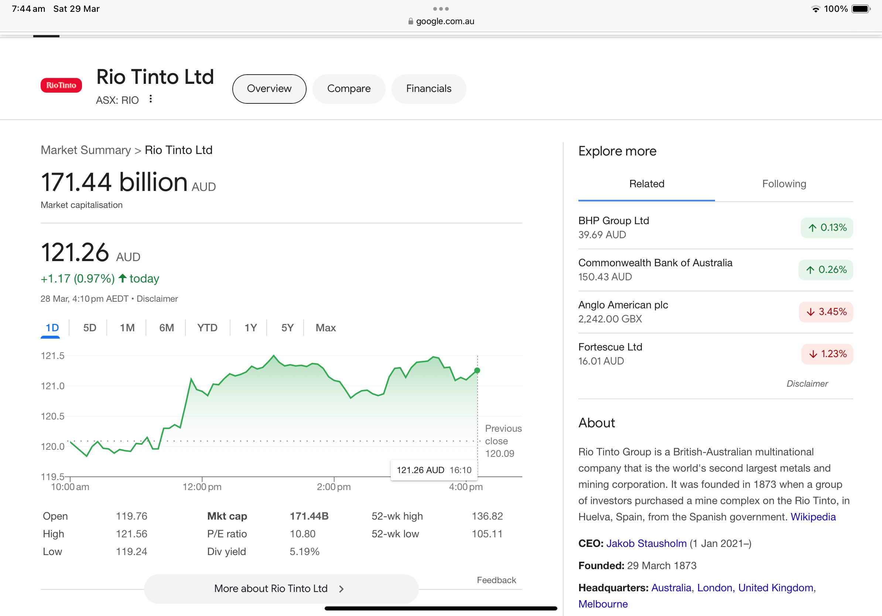Click the Market Summary breadcrumb
The height and width of the screenshot is (616, 882).
(86, 150)
